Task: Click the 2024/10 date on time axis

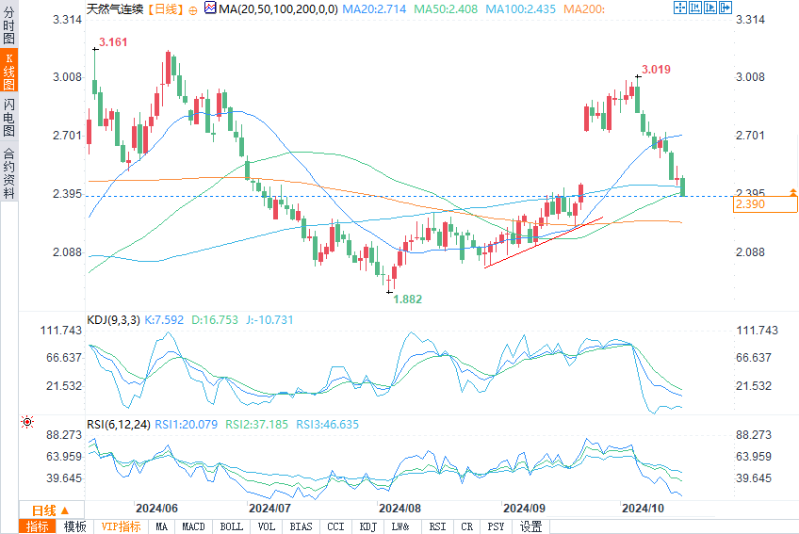Action: (x=644, y=508)
